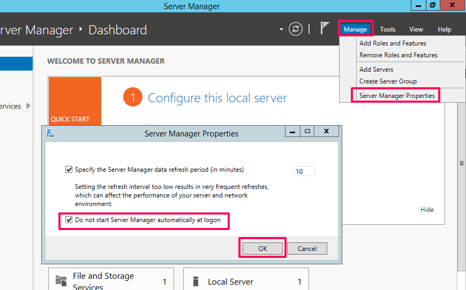
Task: Select Create Server Group entry
Action: click(x=388, y=81)
